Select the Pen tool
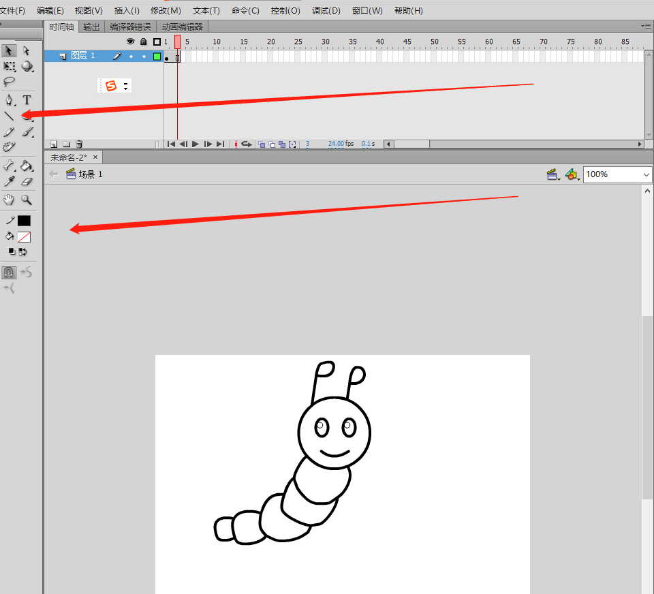The height and width of the screenshot is (594, 654). [x=9, y=100]
